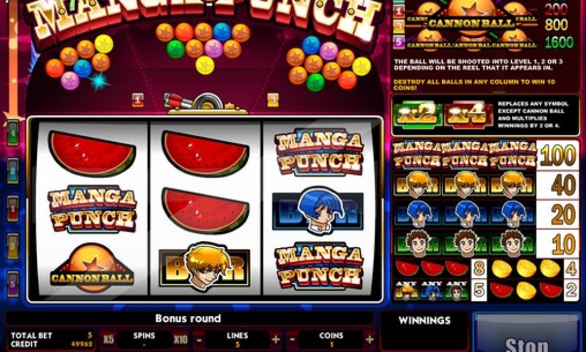Toggle the payline 2 indicator
The width and height of the screenshot is (586, 352).
click(x=13, y=171)
